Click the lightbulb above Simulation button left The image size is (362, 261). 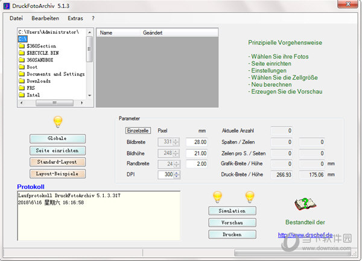pyautogui.click(x=217, y=197)
